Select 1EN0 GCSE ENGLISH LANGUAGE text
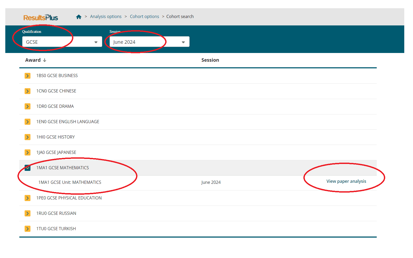The image size is (413, 258). 68,122
